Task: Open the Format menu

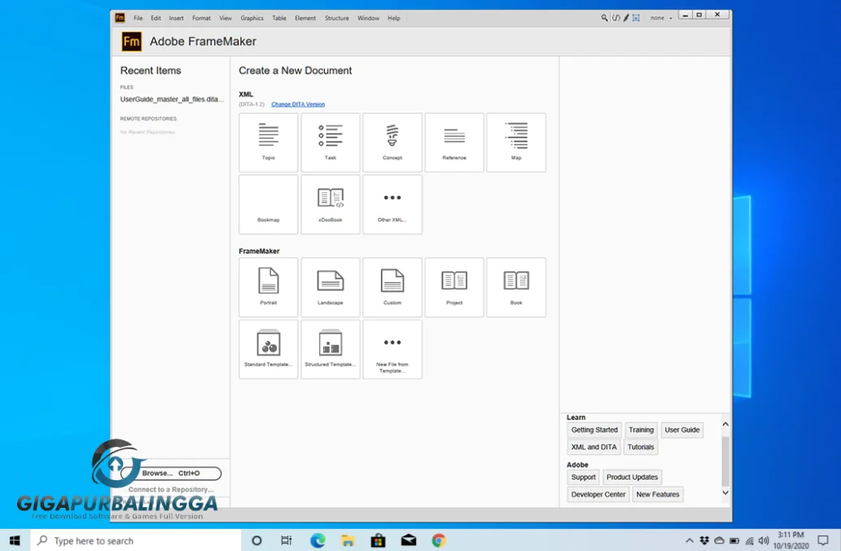Action: click(201, 18)
